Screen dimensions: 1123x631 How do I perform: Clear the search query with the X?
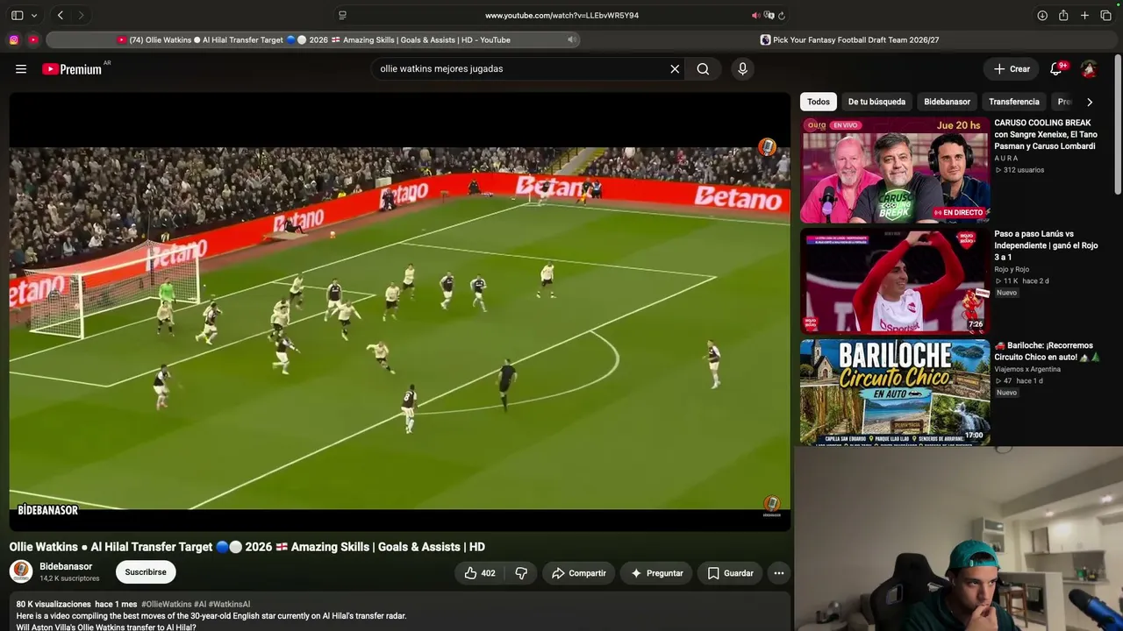coord(675,69)
